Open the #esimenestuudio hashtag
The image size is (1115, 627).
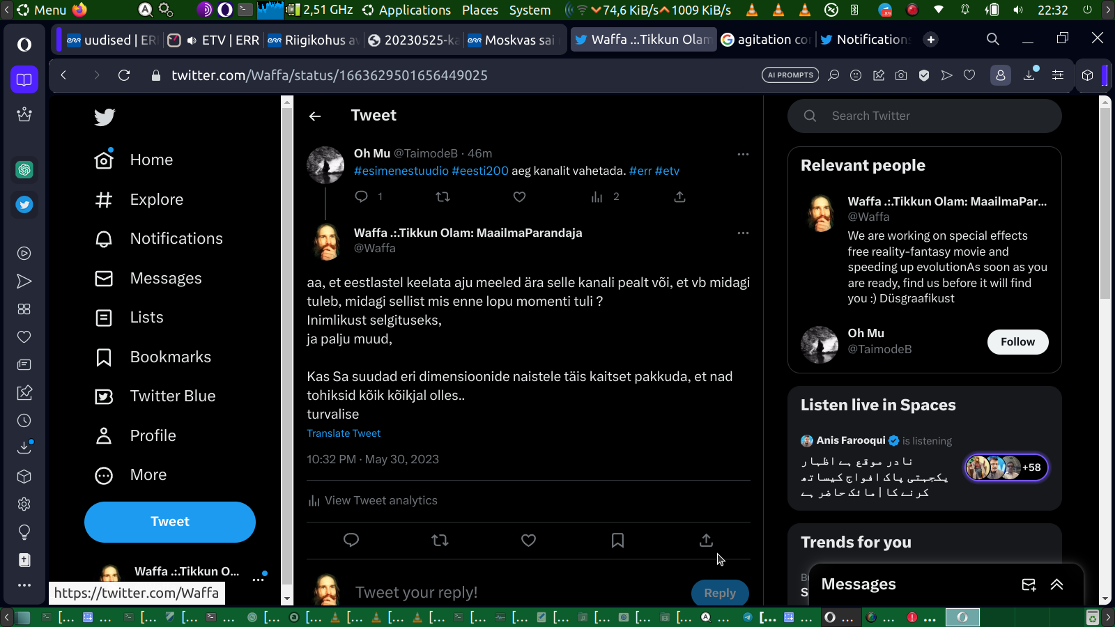[x=401, y=171]
